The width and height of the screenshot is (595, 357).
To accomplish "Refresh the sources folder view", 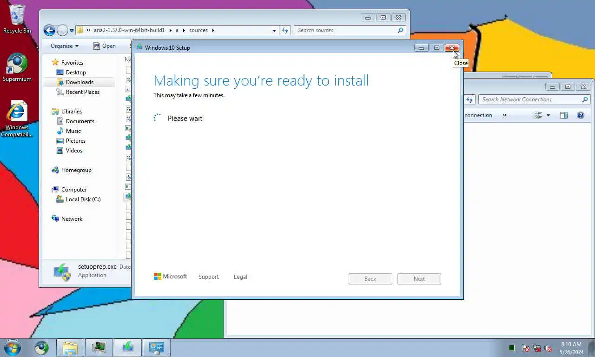I will point(285,30).
